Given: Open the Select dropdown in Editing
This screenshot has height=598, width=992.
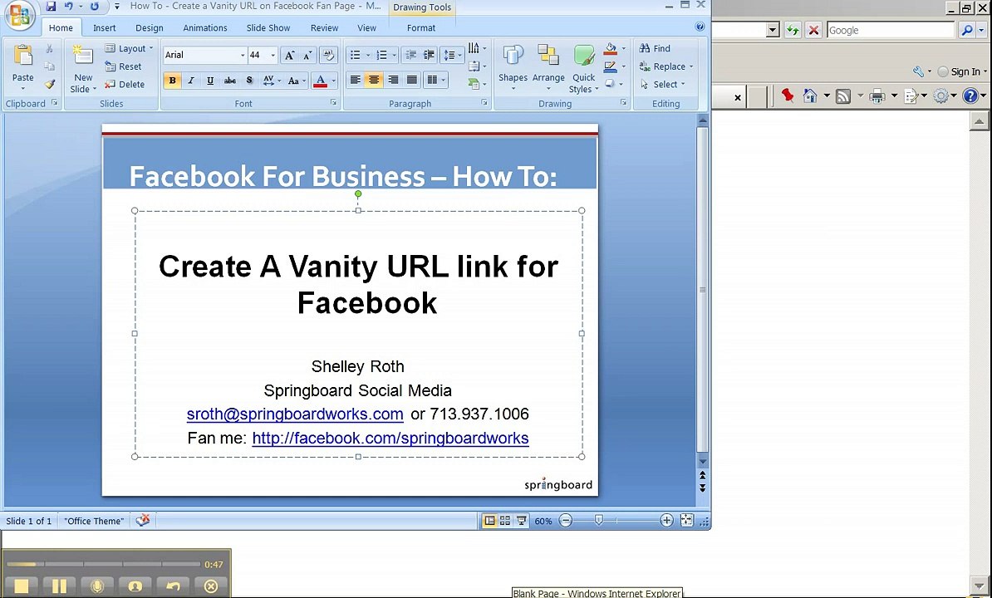Looking at the screenshot, I should tap(662, 84).
